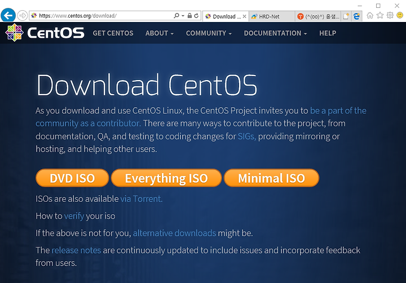Click the CentOS favicon in the address bar
The image size is (406, 283).
(34, 16)
